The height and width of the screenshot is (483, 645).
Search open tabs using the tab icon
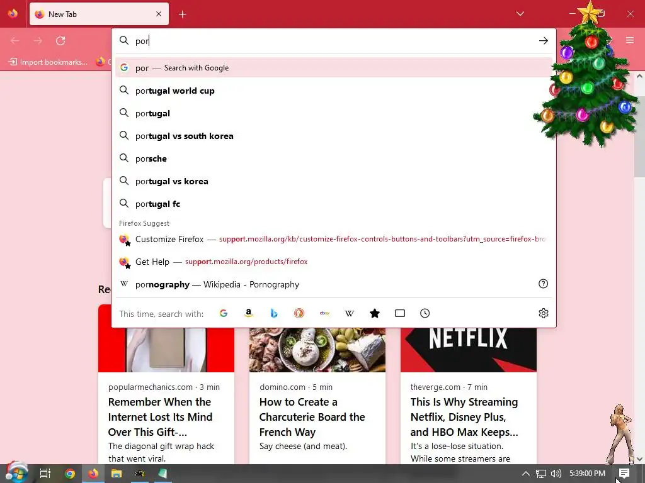(x=400, y=313)
